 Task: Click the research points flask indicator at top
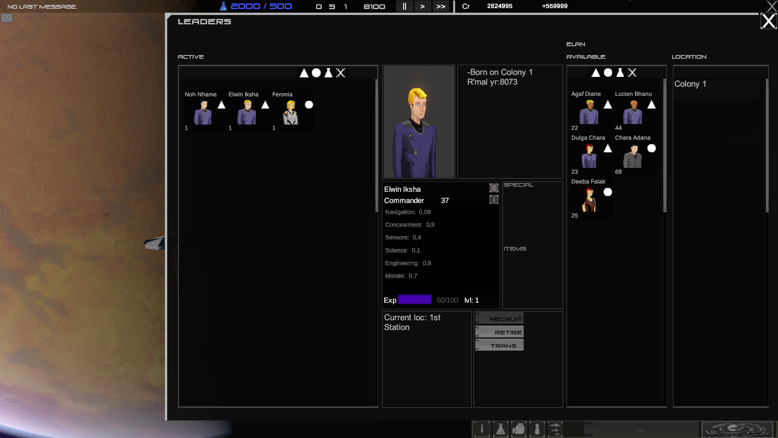(223, 6)
